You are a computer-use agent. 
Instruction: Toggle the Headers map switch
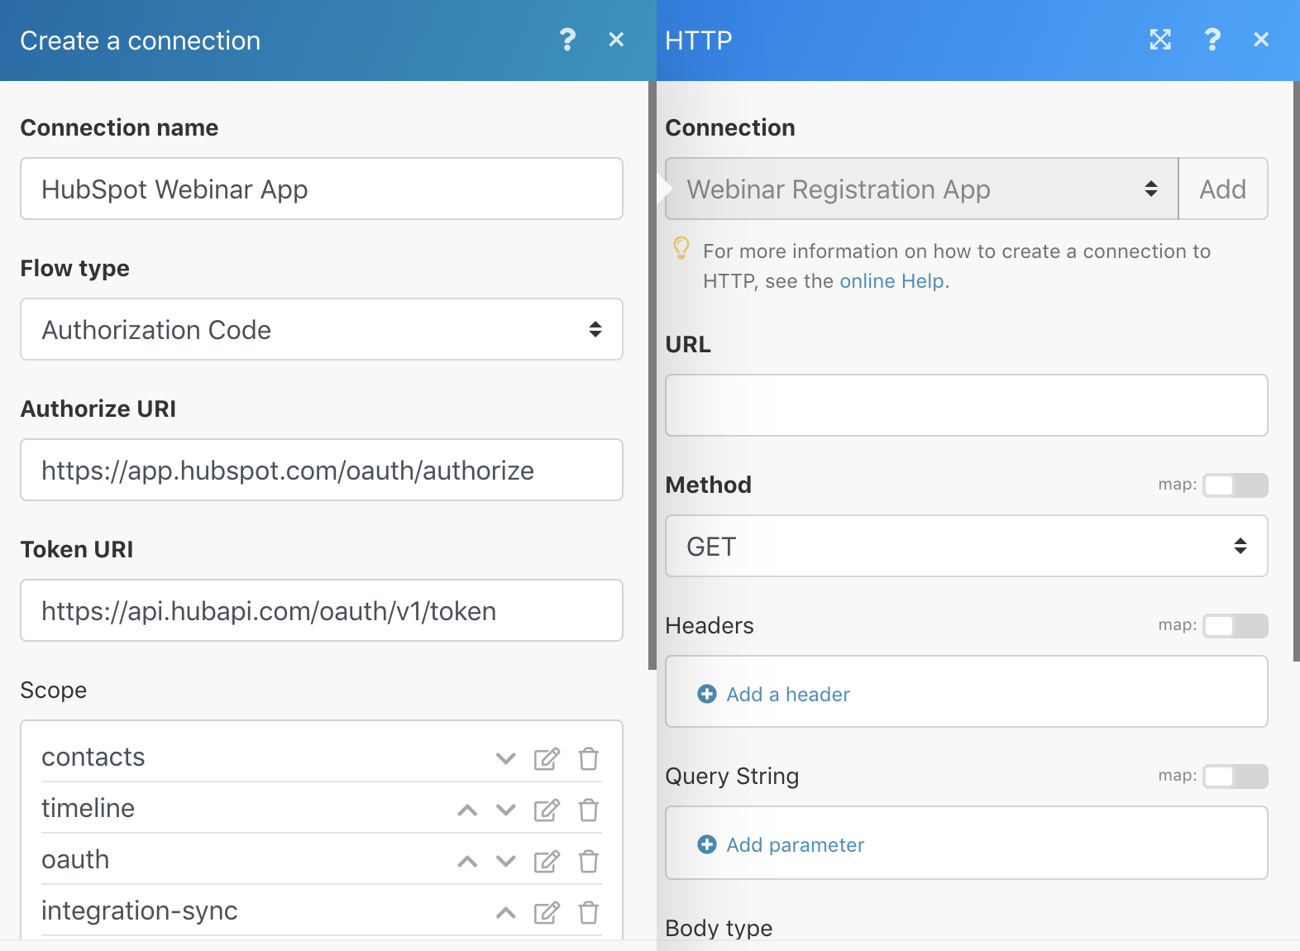coord(1235,626)
